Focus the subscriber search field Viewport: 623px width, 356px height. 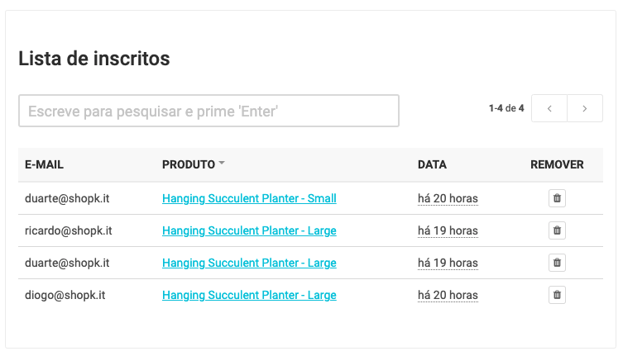tap(208, 111)
